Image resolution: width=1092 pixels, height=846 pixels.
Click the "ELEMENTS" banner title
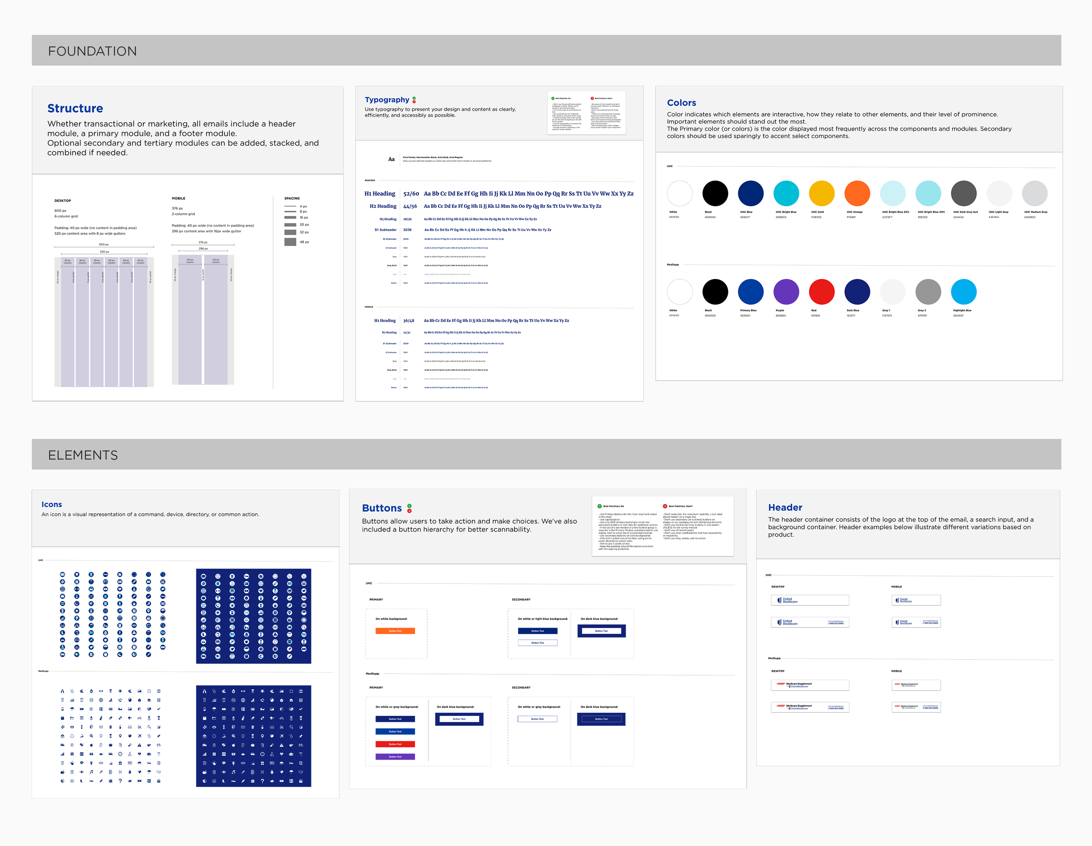pos(83,455)
